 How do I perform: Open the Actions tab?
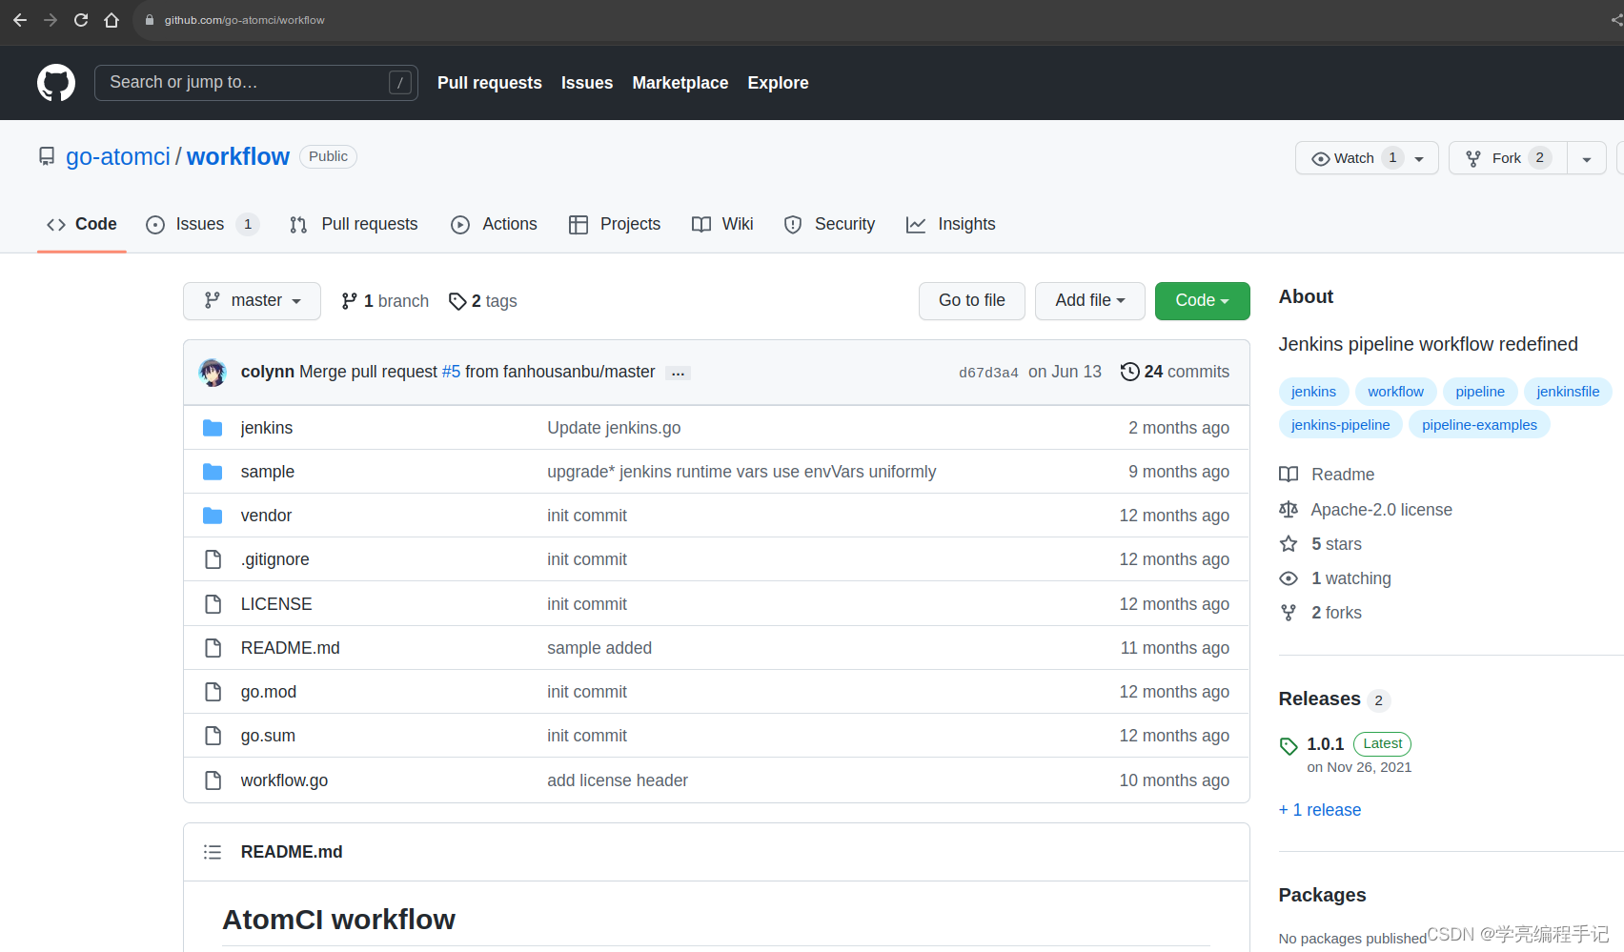coord(494,224)
